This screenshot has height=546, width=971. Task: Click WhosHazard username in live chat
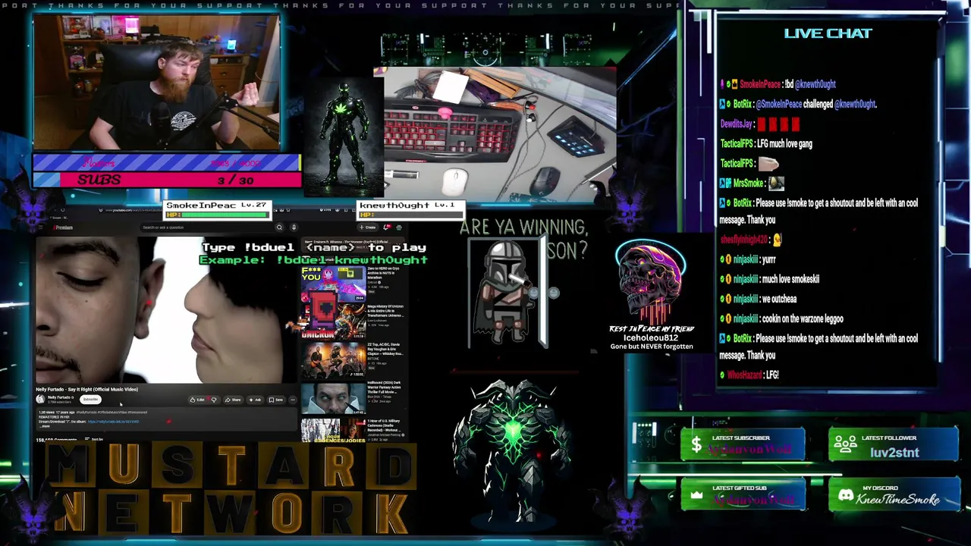(x=745, y=375)
